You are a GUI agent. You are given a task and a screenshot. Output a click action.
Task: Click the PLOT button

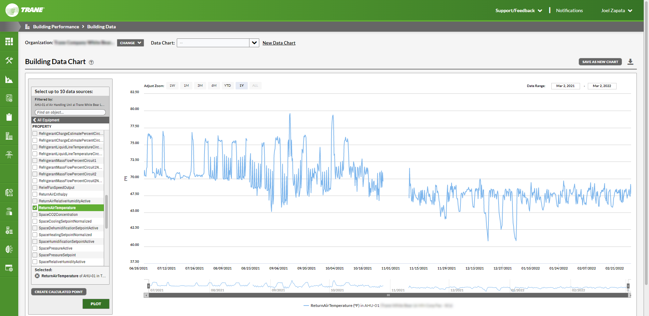96,304
